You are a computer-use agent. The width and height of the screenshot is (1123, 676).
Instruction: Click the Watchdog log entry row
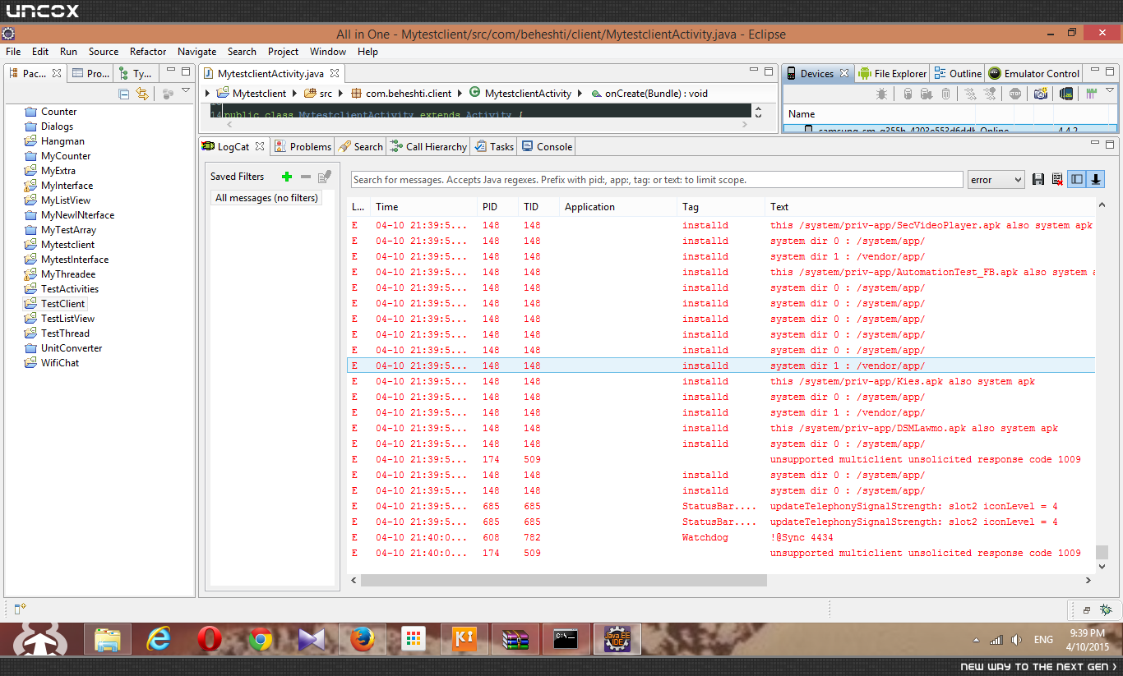[723, 538]
